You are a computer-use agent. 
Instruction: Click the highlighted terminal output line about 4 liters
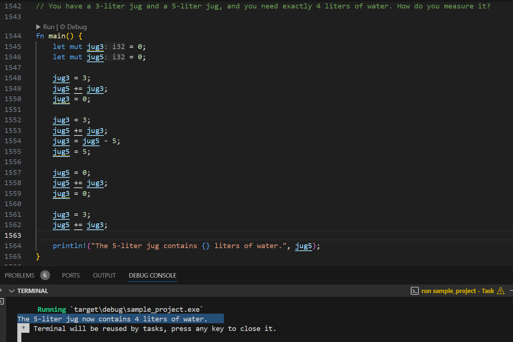click(120, 319)
